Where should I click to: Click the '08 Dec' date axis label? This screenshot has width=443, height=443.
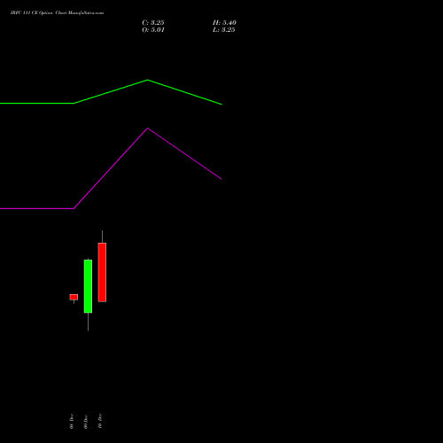tap(72, 421)
